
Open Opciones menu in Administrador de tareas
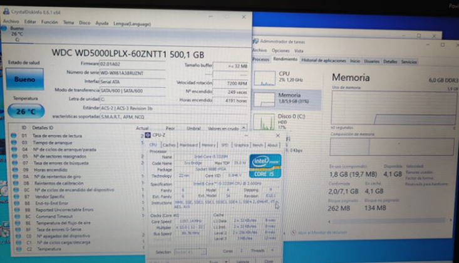pyautogui.click(x=280, y=51)
